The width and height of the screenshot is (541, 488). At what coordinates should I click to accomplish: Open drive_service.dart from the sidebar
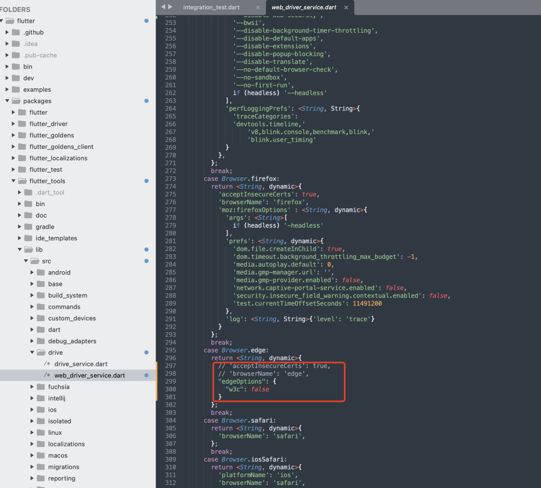pos(81,364)
